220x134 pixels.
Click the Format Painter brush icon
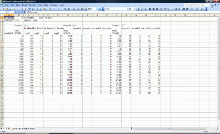(x=50, y=9)
